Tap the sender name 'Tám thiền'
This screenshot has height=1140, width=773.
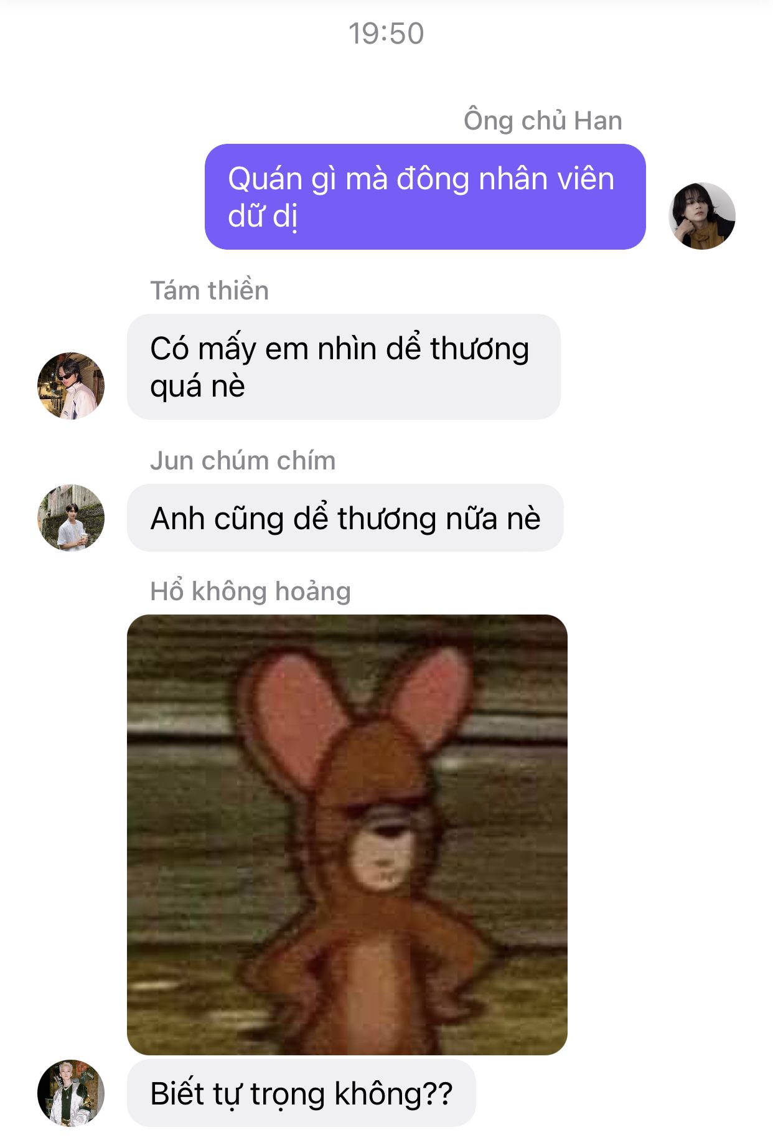pyautogui.click(x=209, y=291)
